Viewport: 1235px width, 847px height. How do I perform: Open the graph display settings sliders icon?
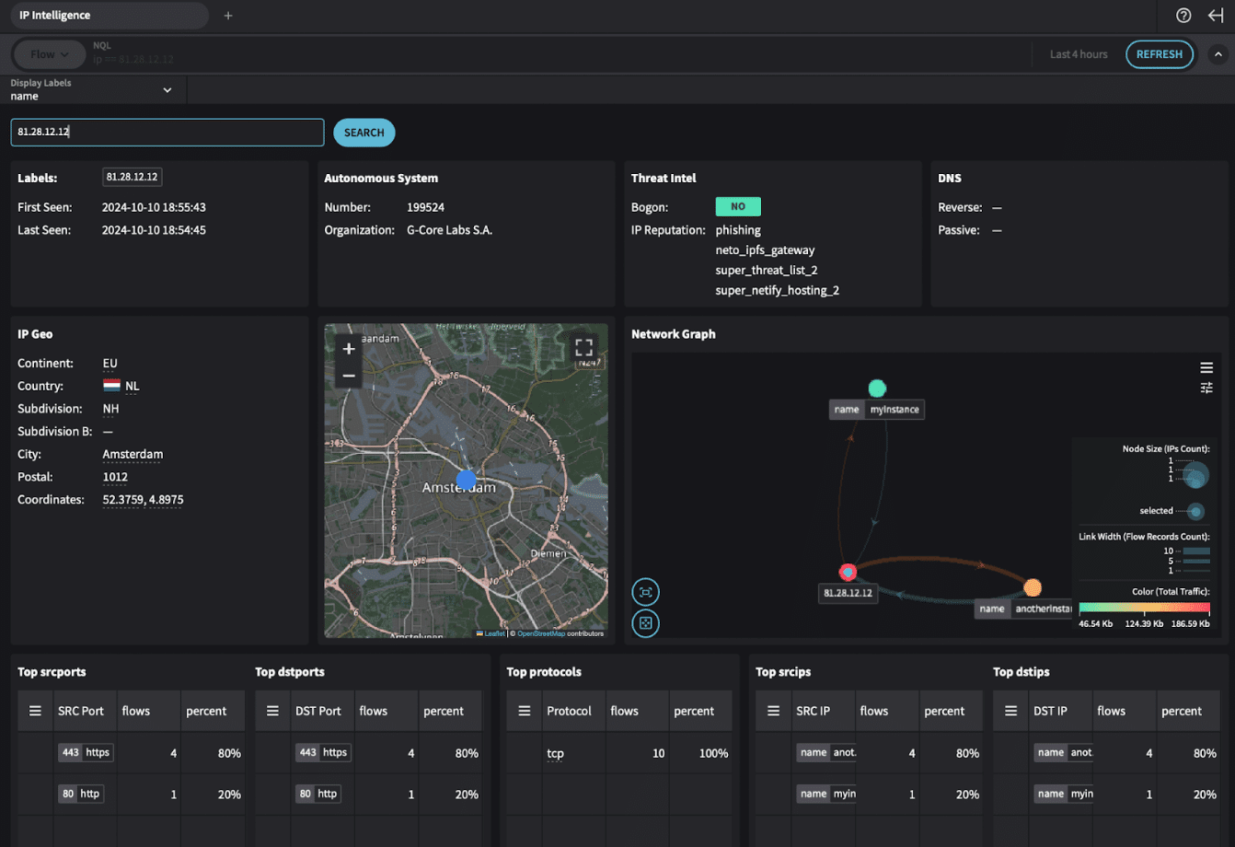tap(1206, 389)
